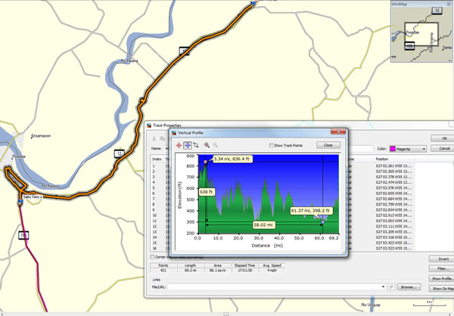Click the Show On Map button
The image size is (454, 316).
(x=442, y=289)
